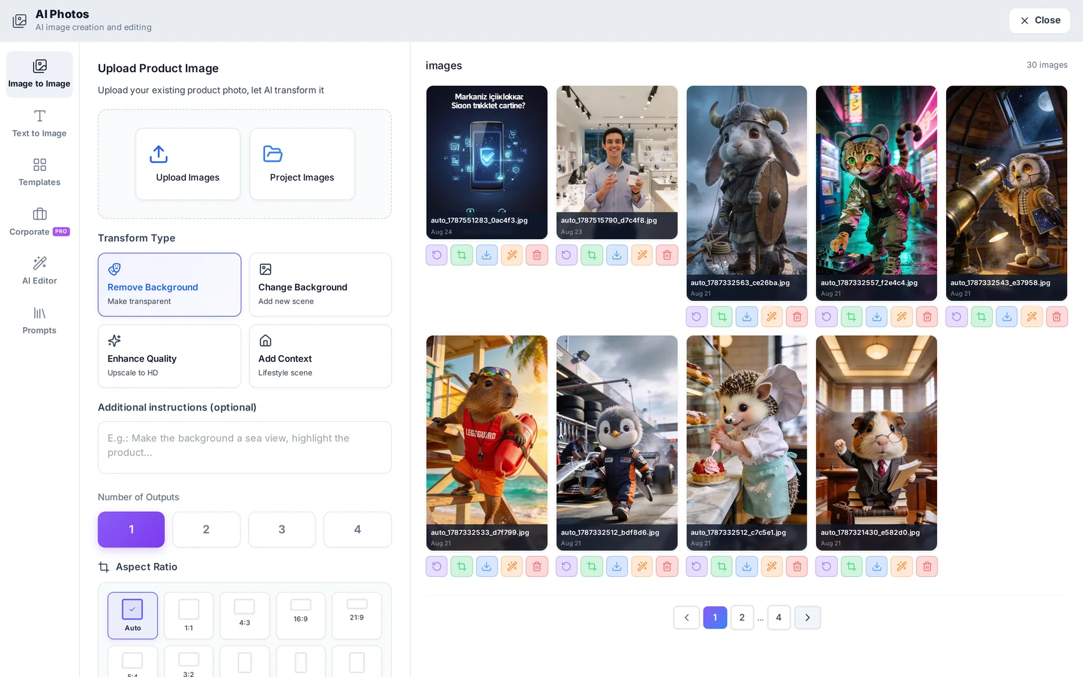The width and height of the screenshot is (1083, 677).
Task: Delete auto_1787515790_d7c4f8.jpg
Action: 667,255
